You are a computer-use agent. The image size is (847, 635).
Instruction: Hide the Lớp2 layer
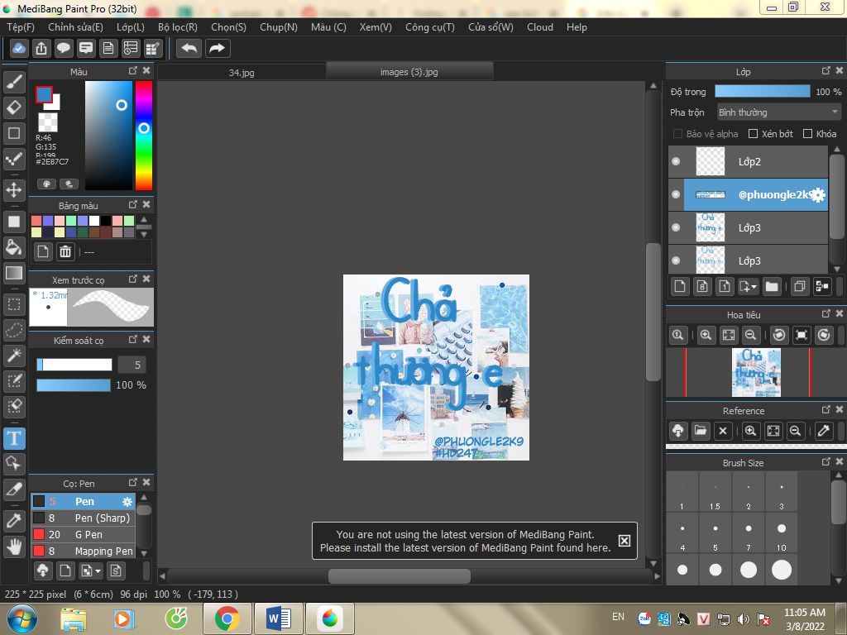click(676, 161)
